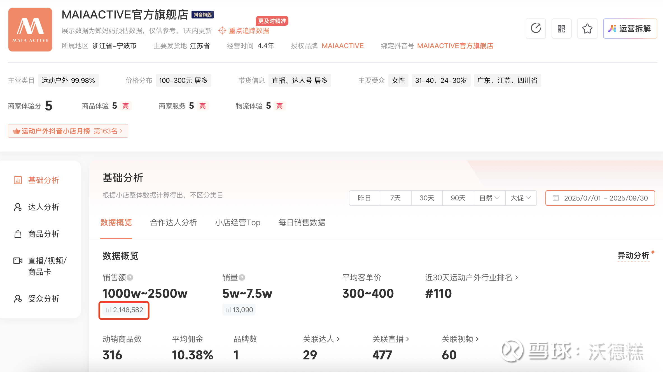Open the QR code icon
The height and width of the screenshot is (372, 663).
[561, 29]
